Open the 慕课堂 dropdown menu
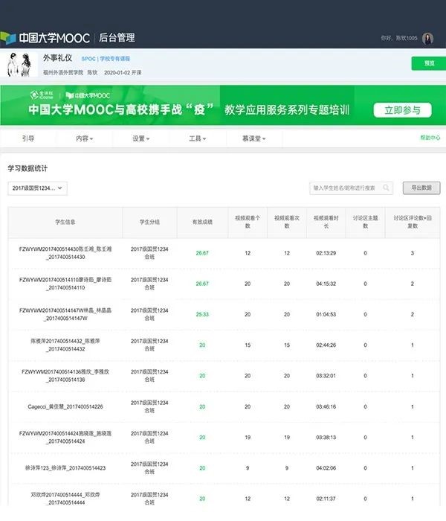The height and width of the screenshot is (521, 446). (x=253, y=138)
